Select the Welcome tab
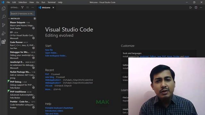The height and width of the screenshot is (115, 205). pyautogui.click(x=46, y=8)
